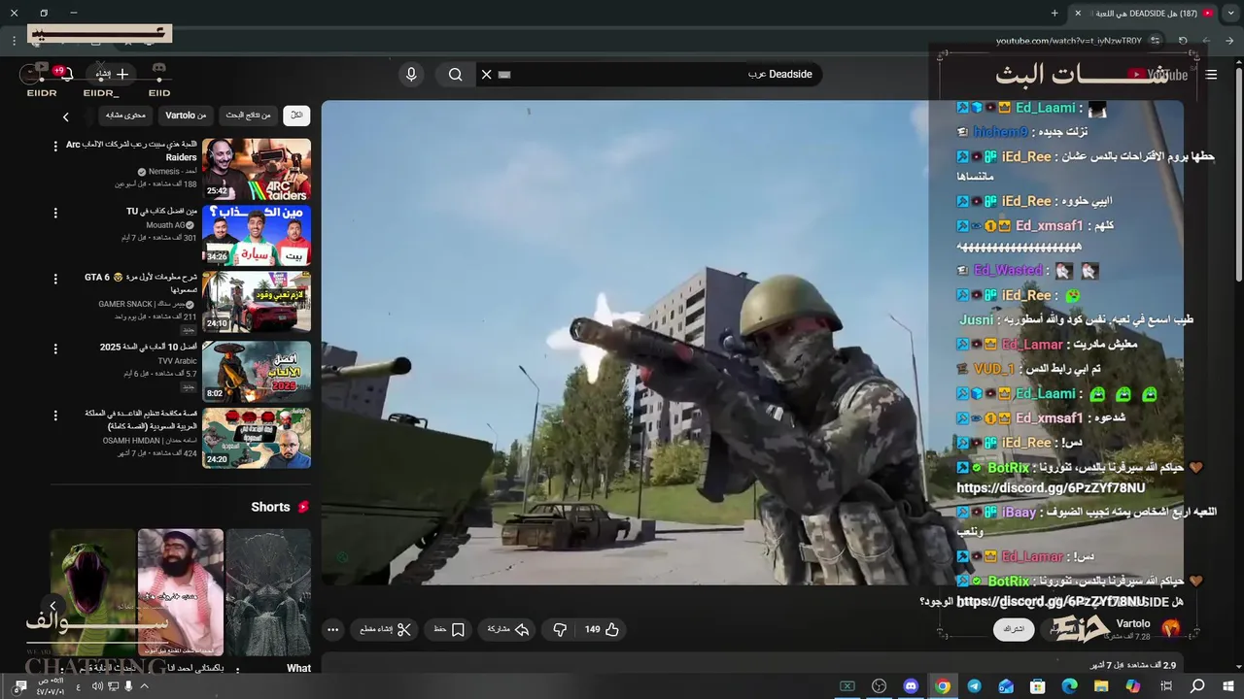Screen dimensions: 1244x699
Task: Reload the page in Chrome
Action: click(1183, 41)
